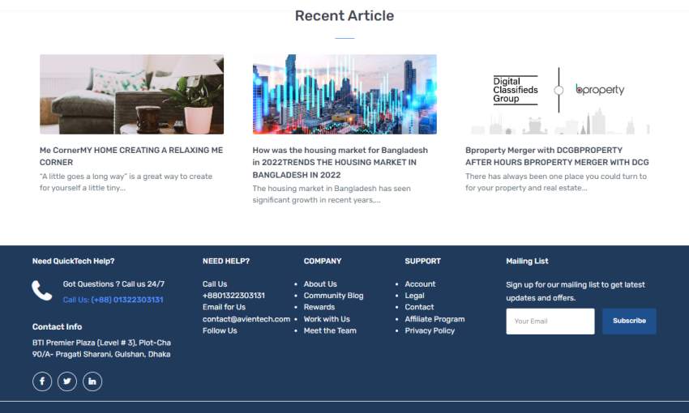Open the housing market article image

tap(344, 94)
